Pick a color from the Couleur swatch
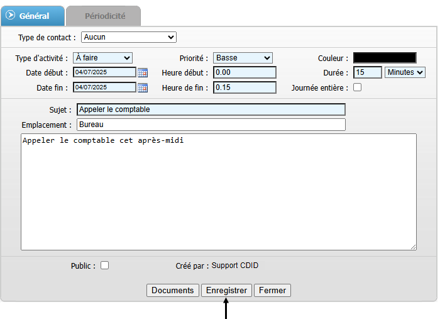Viewport: 440px width, 319px height. [385, 58]
